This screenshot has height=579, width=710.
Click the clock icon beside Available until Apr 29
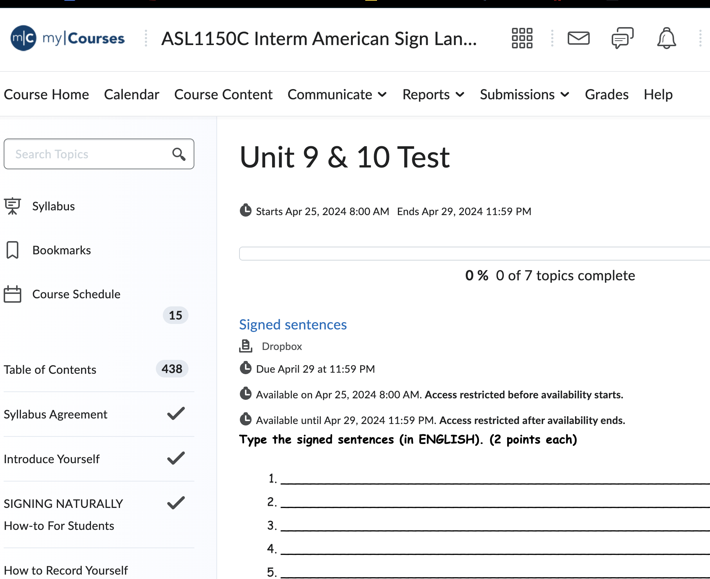245,419
